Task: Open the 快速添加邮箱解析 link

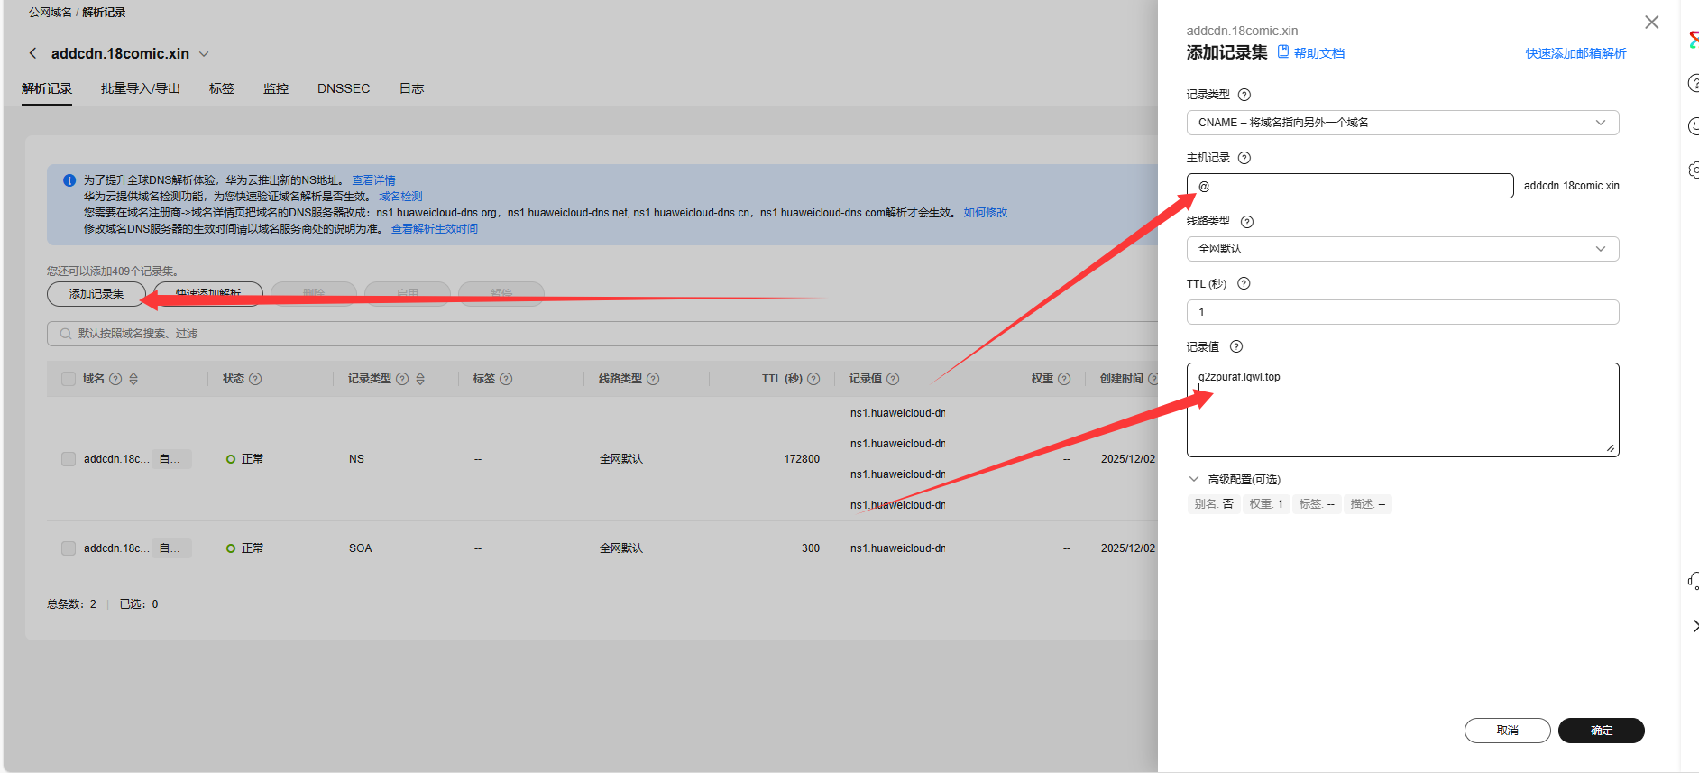Action: [1575, 53]
